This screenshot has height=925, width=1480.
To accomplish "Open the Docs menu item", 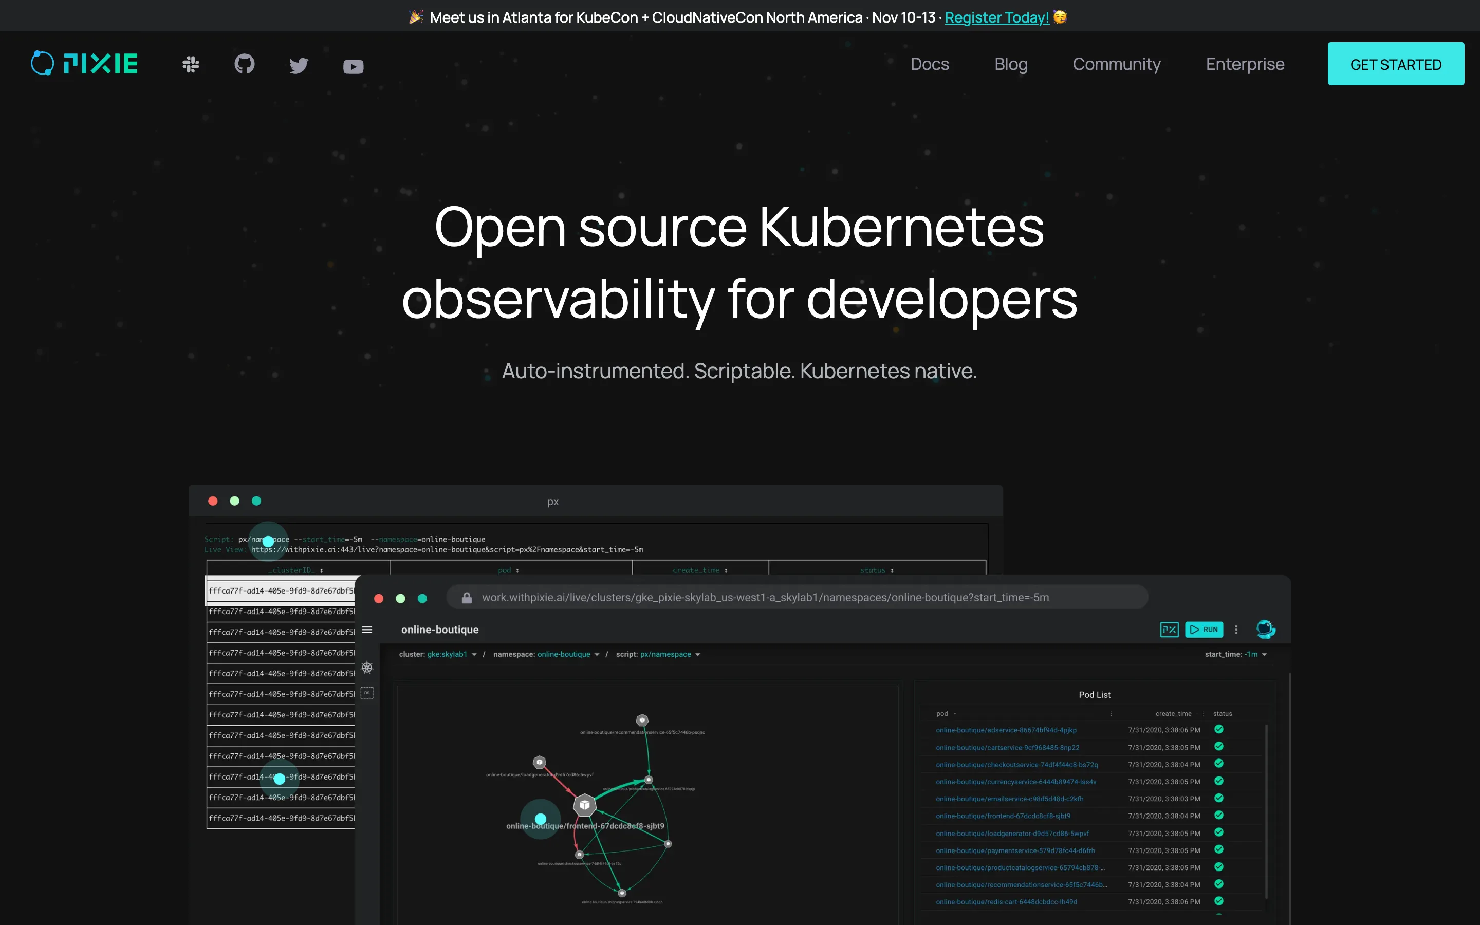I will [930, 64].
